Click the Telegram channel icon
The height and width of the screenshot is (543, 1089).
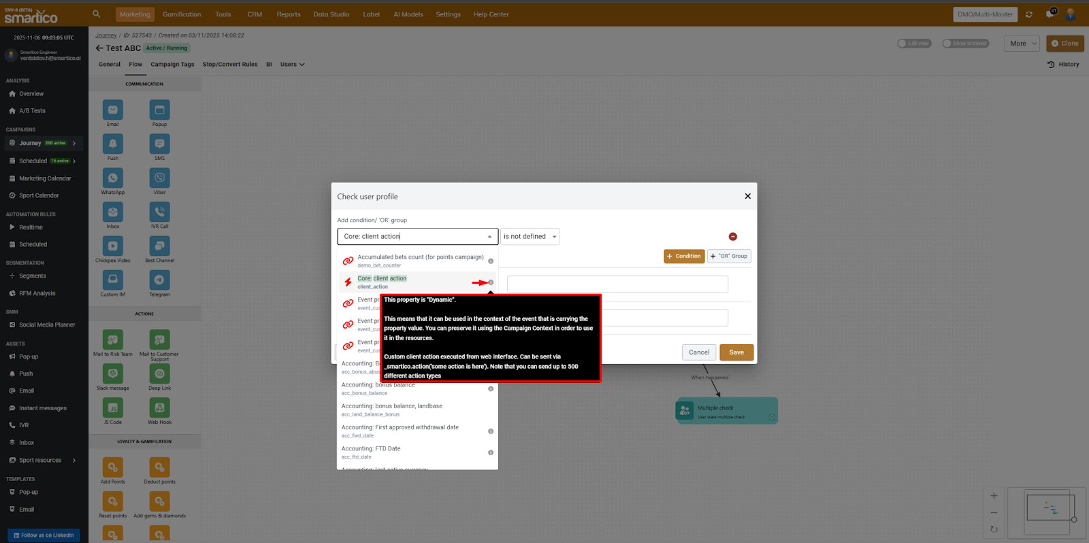(159, 280)
